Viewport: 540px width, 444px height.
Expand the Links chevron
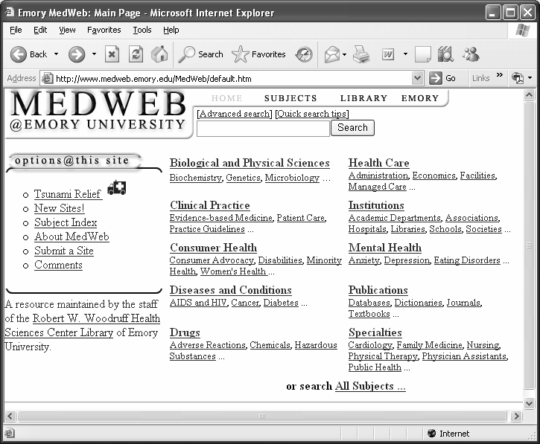point(500,74)
